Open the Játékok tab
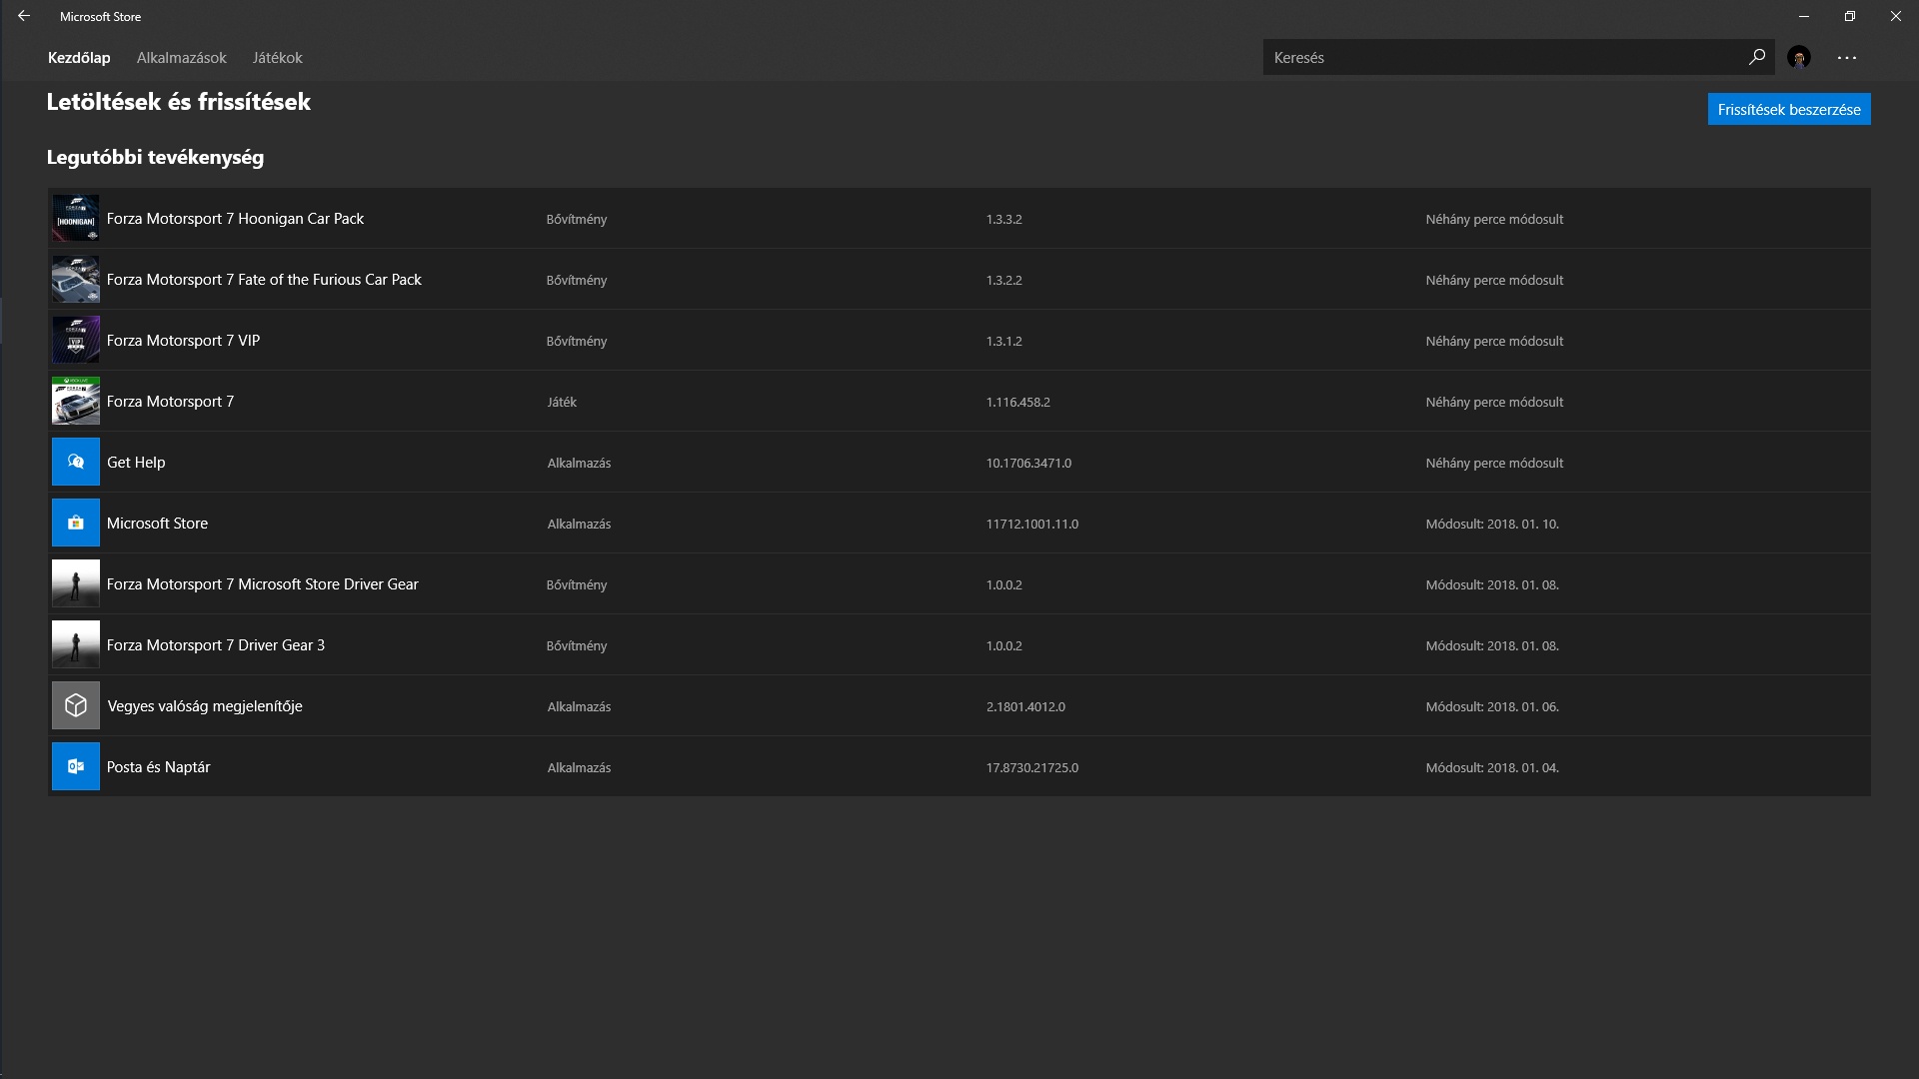 click(x=277, y=58)
